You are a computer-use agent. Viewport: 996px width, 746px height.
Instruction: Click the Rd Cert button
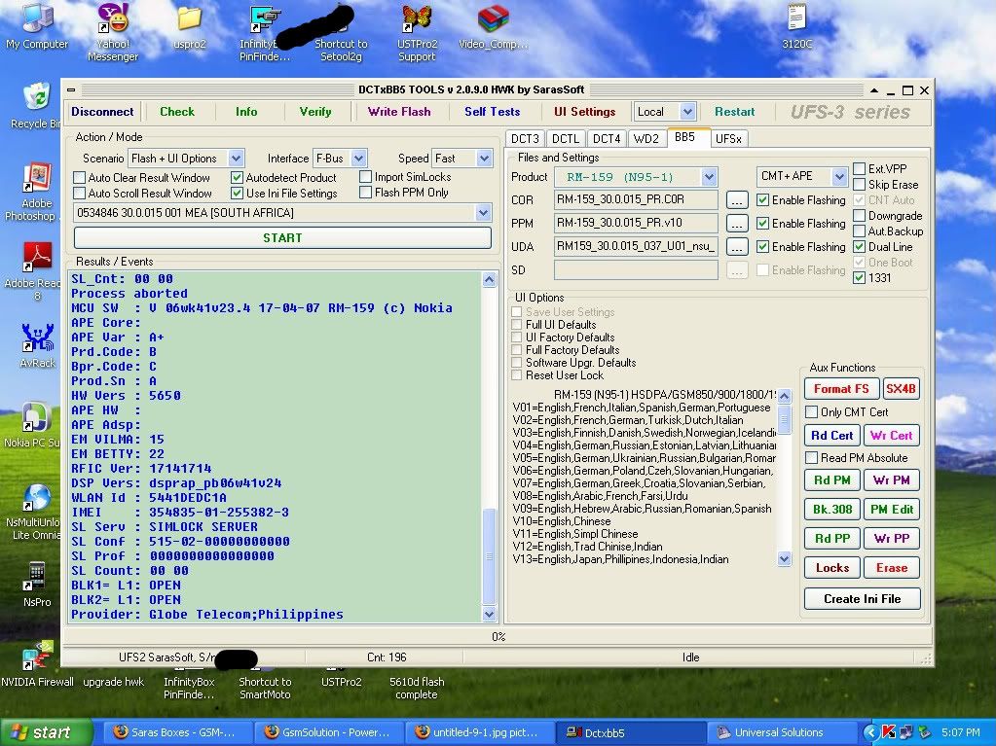(832, 436)
